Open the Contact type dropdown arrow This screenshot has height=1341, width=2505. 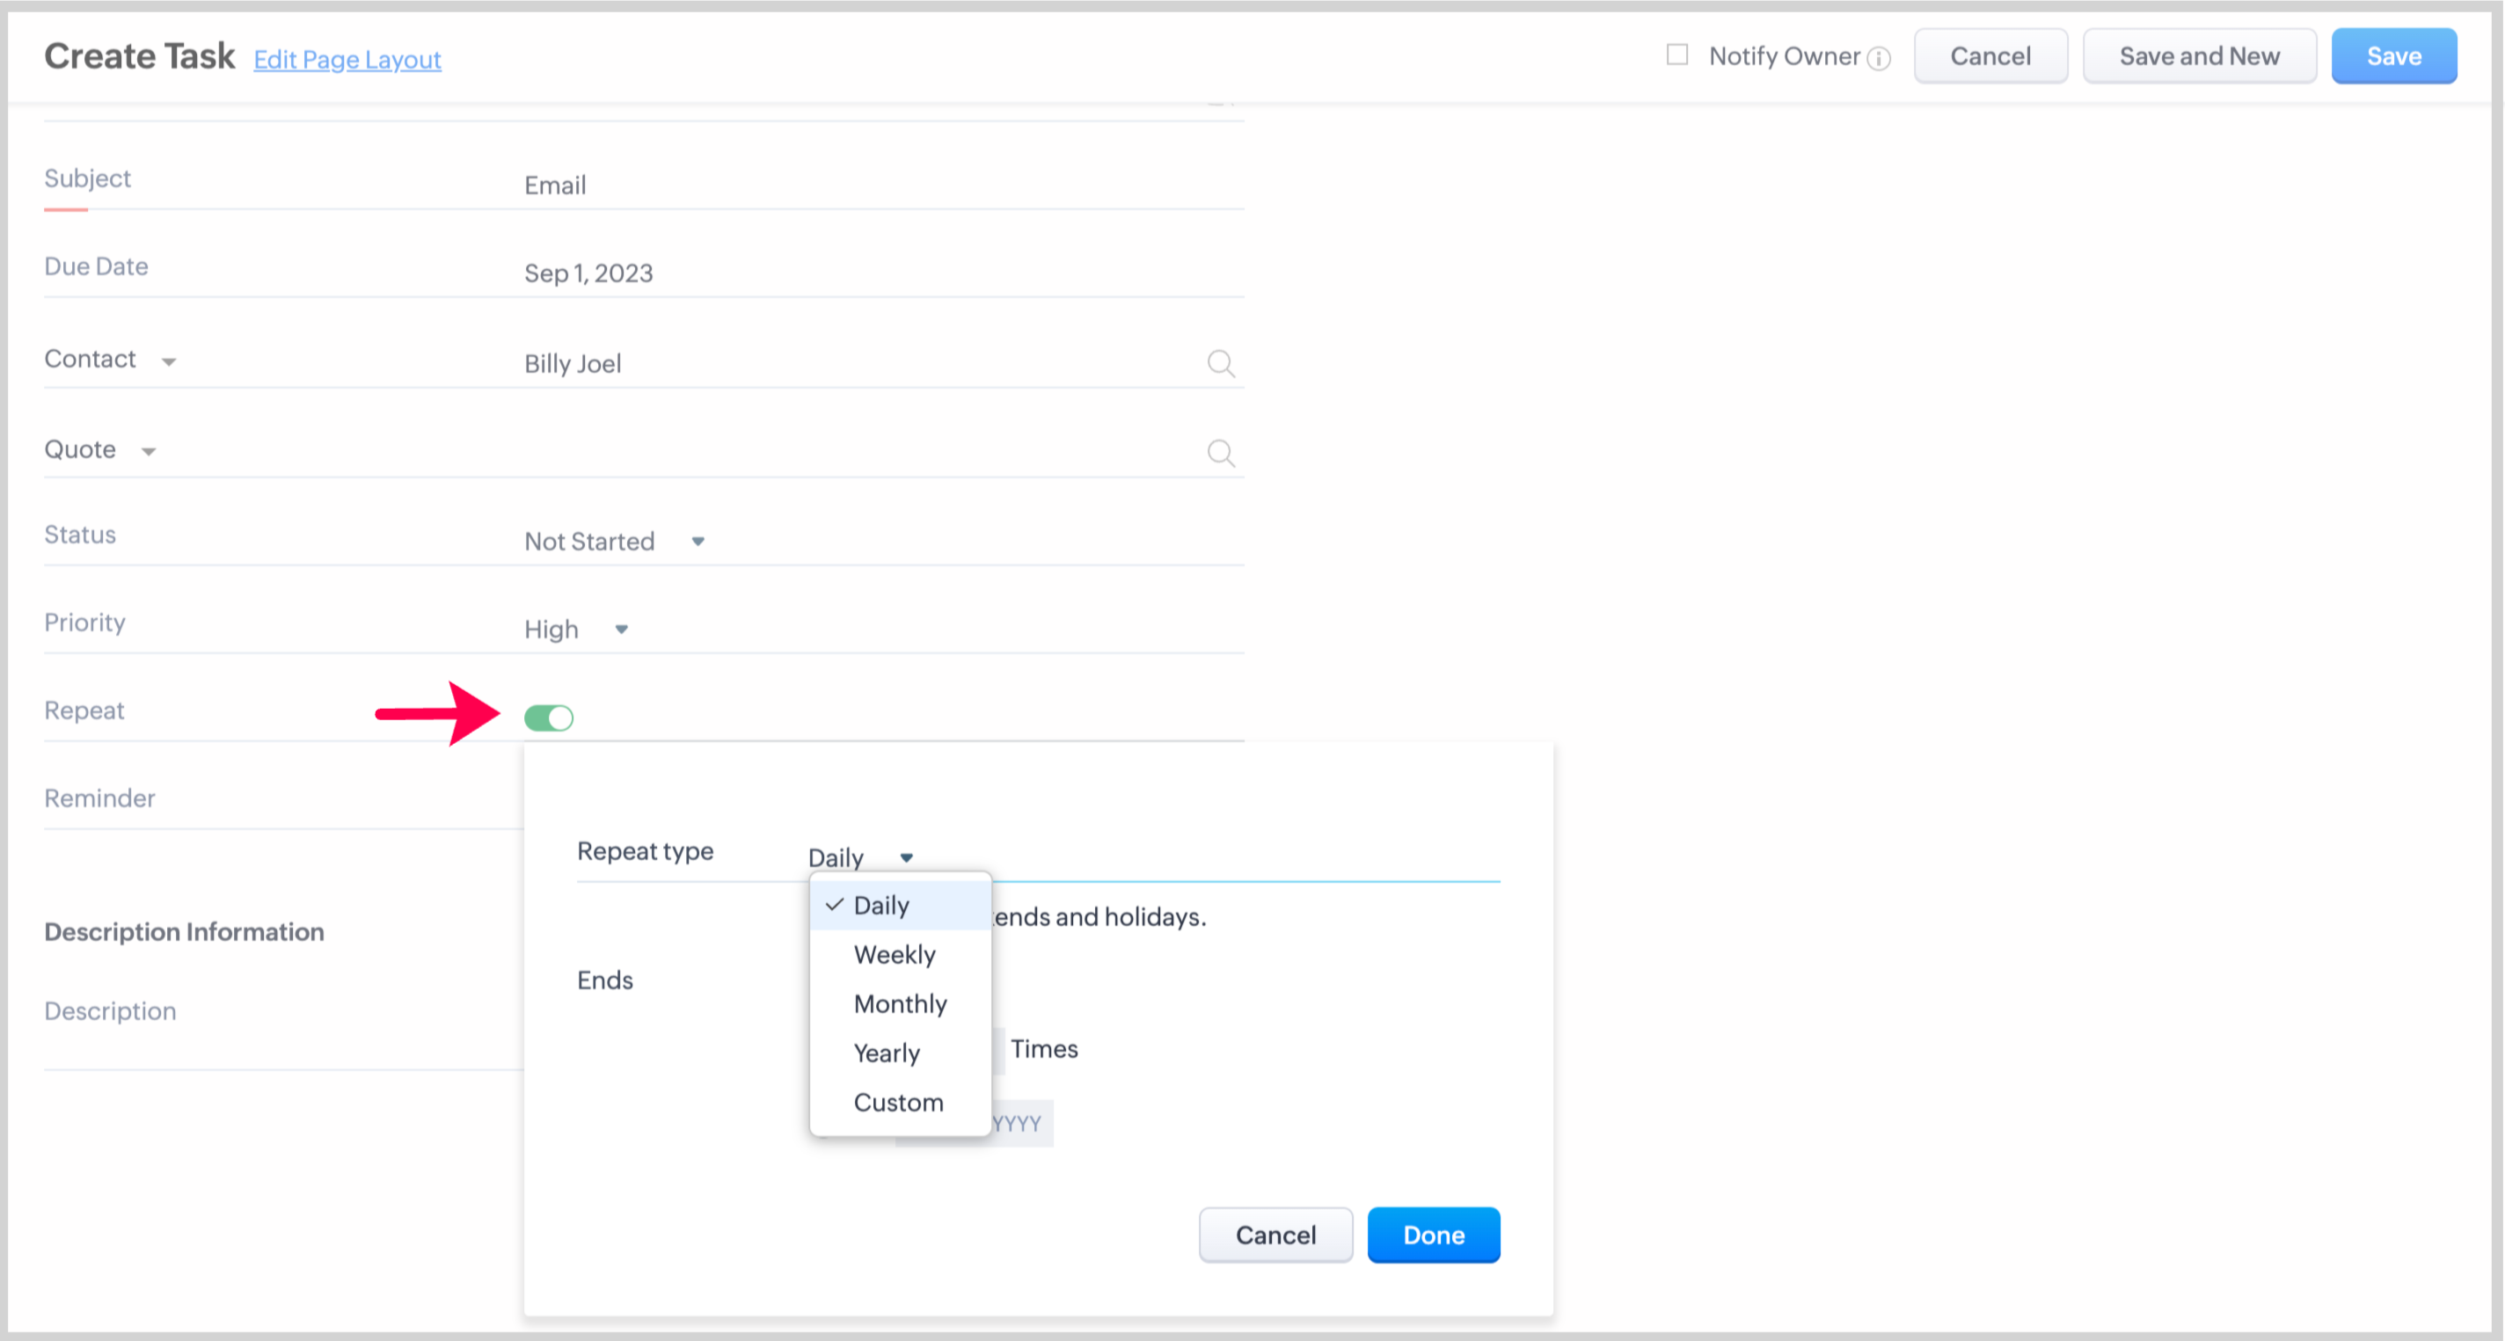click(168, 361)
